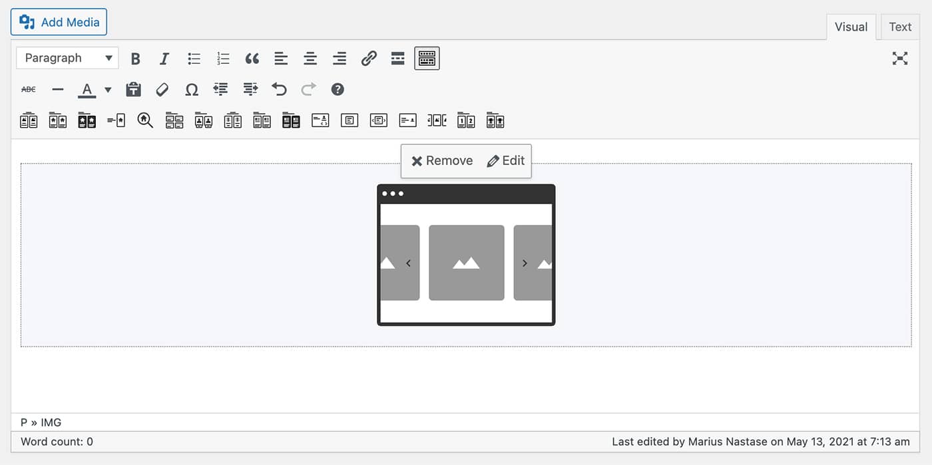Viewport: 932px width, 465px height.
Task: Click the text color swatch button
Action: tap(87, 89)
